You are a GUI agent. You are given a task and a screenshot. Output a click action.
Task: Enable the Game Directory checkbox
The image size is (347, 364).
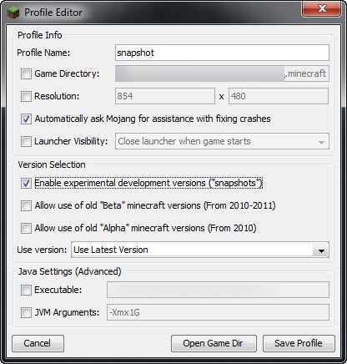pos(26,74)
